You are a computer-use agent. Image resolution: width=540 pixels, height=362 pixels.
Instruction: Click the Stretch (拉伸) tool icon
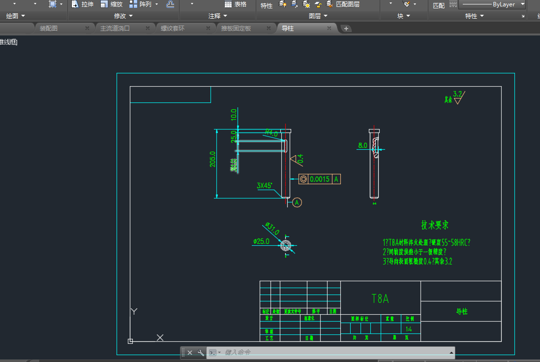pyautogui.click(x=75, y=4)
